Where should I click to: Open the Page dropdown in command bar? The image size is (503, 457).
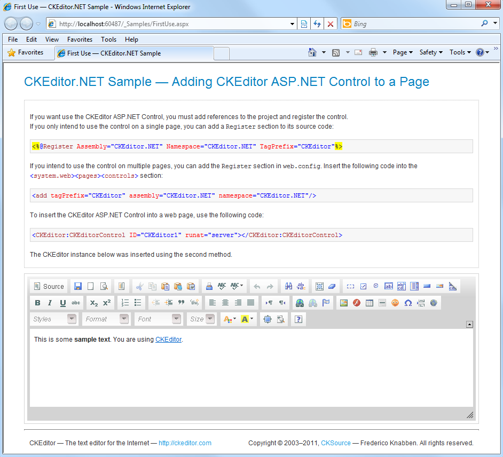point(403,52)
